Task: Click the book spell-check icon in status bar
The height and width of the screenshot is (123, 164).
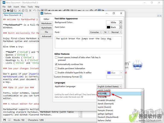Action: 9,120
